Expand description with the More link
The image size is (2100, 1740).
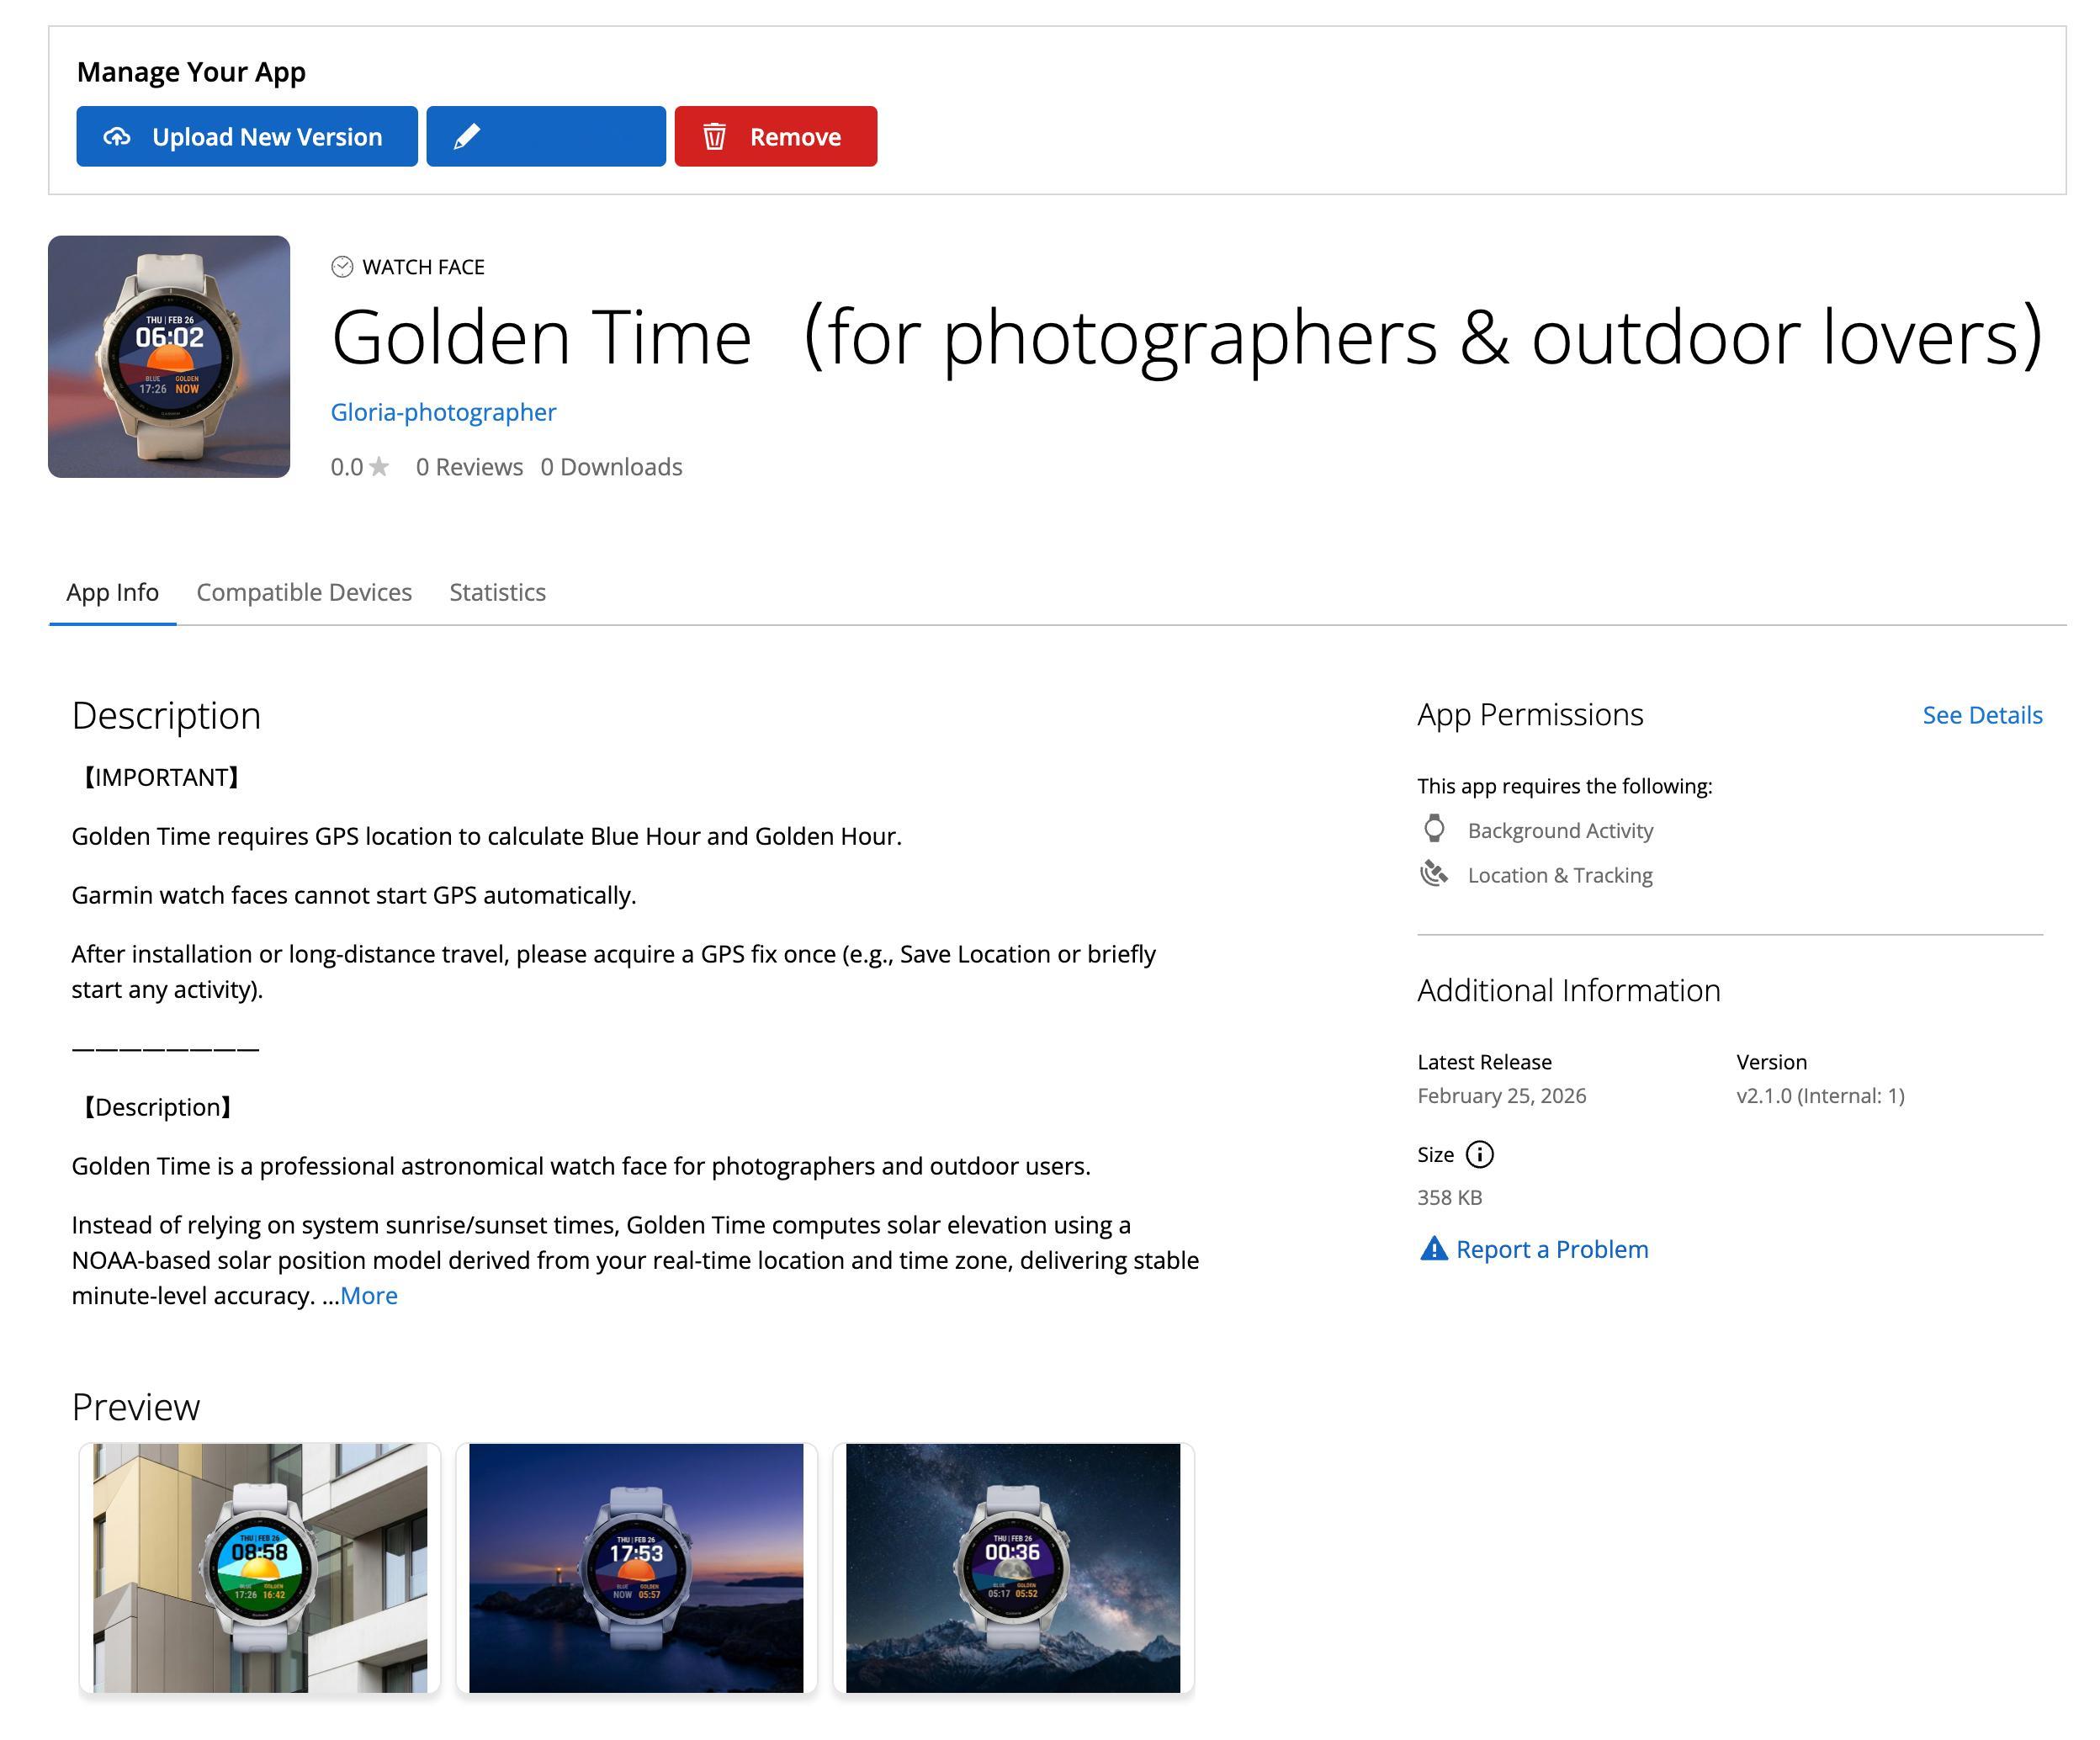pyautogui.click(x=368, y=1296)
